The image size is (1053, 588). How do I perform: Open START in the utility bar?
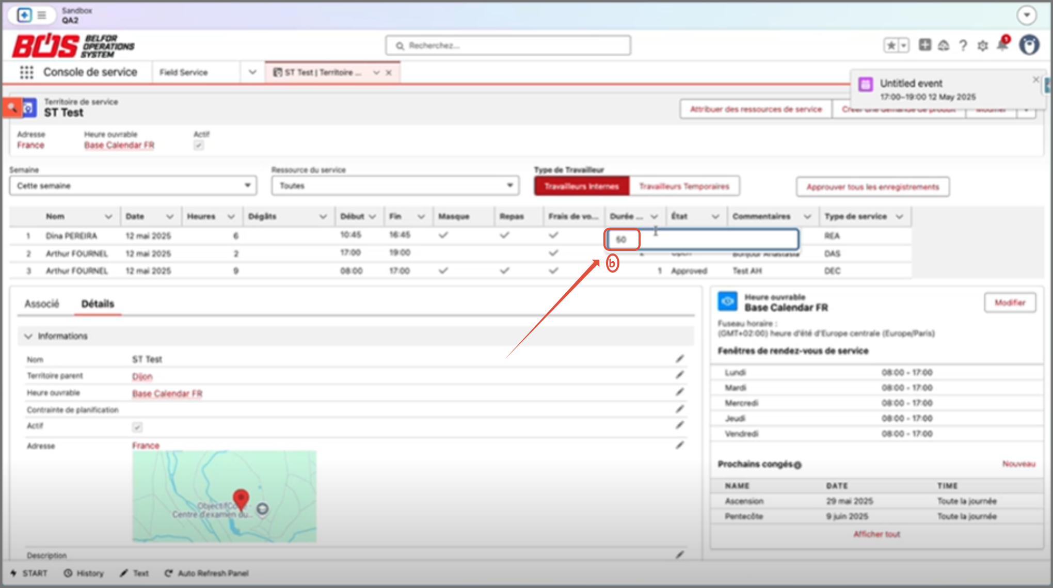(29, 573)
